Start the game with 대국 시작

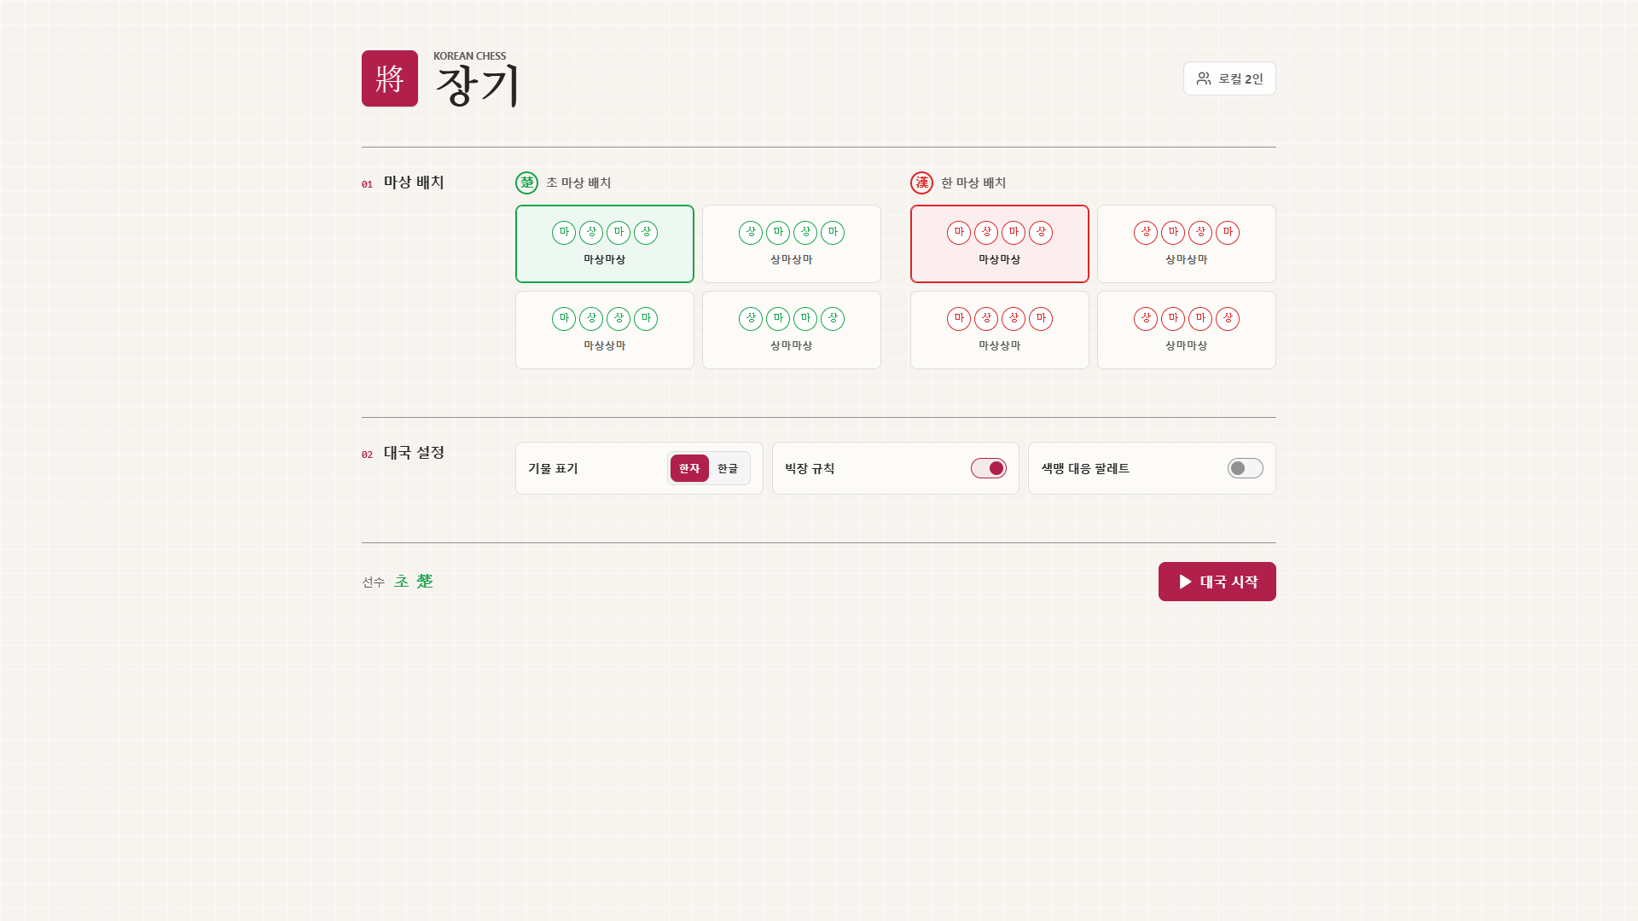[x=1217, y=582]
